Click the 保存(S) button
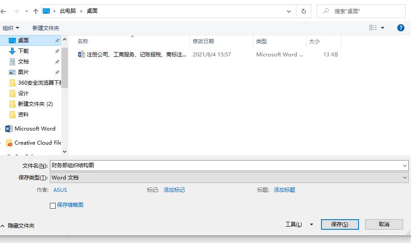The height and width of the screenshot is (243, 411). coord(340,224)
